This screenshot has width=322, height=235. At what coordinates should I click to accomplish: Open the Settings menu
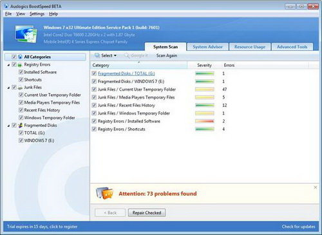tap(37, 14)
